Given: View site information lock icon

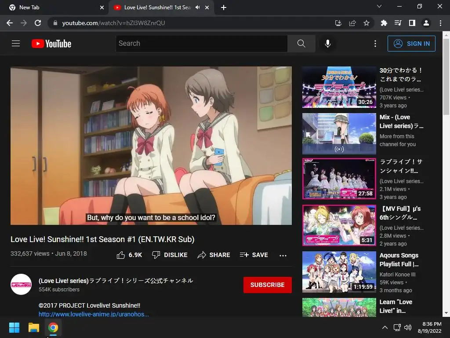Looking at the screenshot, I should click(x=55, y=23).
